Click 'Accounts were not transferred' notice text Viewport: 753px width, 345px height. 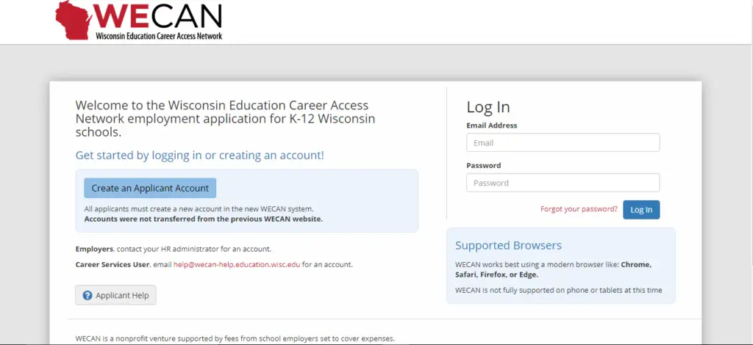point(204,219)
